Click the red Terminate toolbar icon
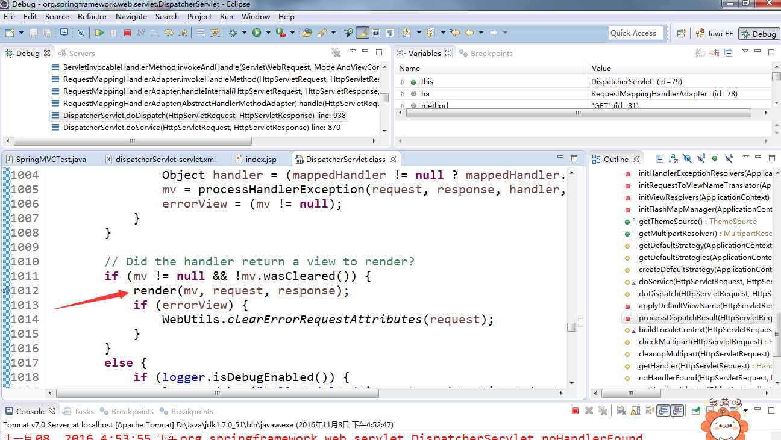781x440 pixels. 127,33
